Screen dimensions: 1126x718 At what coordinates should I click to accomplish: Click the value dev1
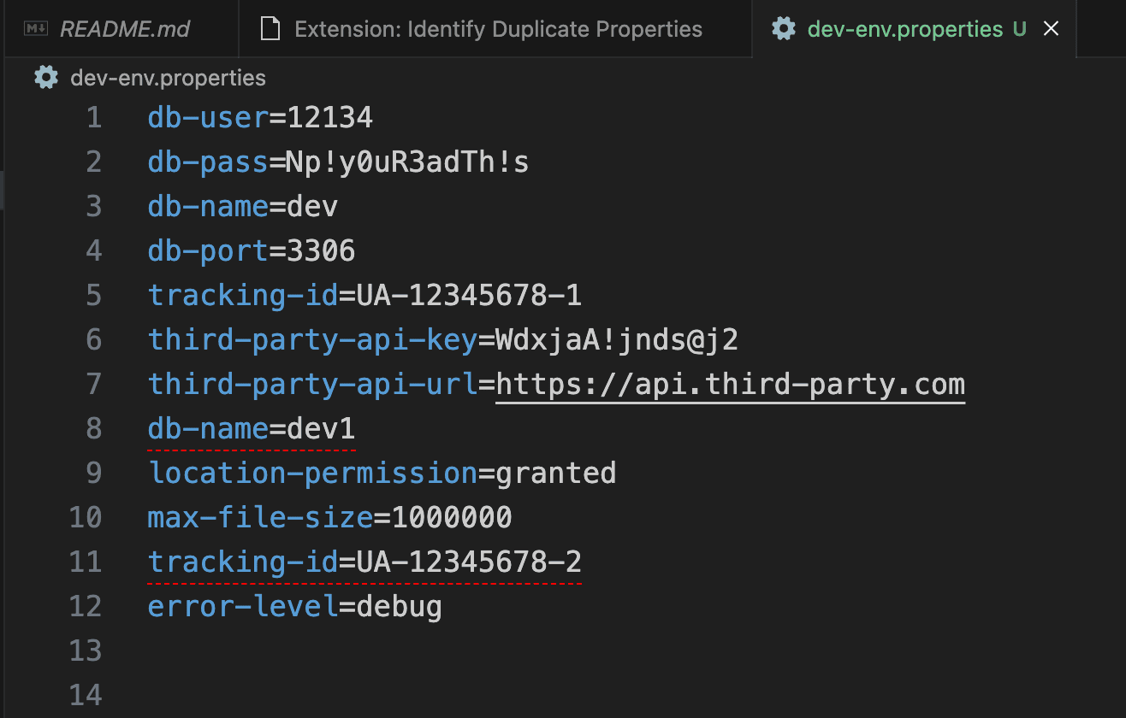click(x=322, y=428)
